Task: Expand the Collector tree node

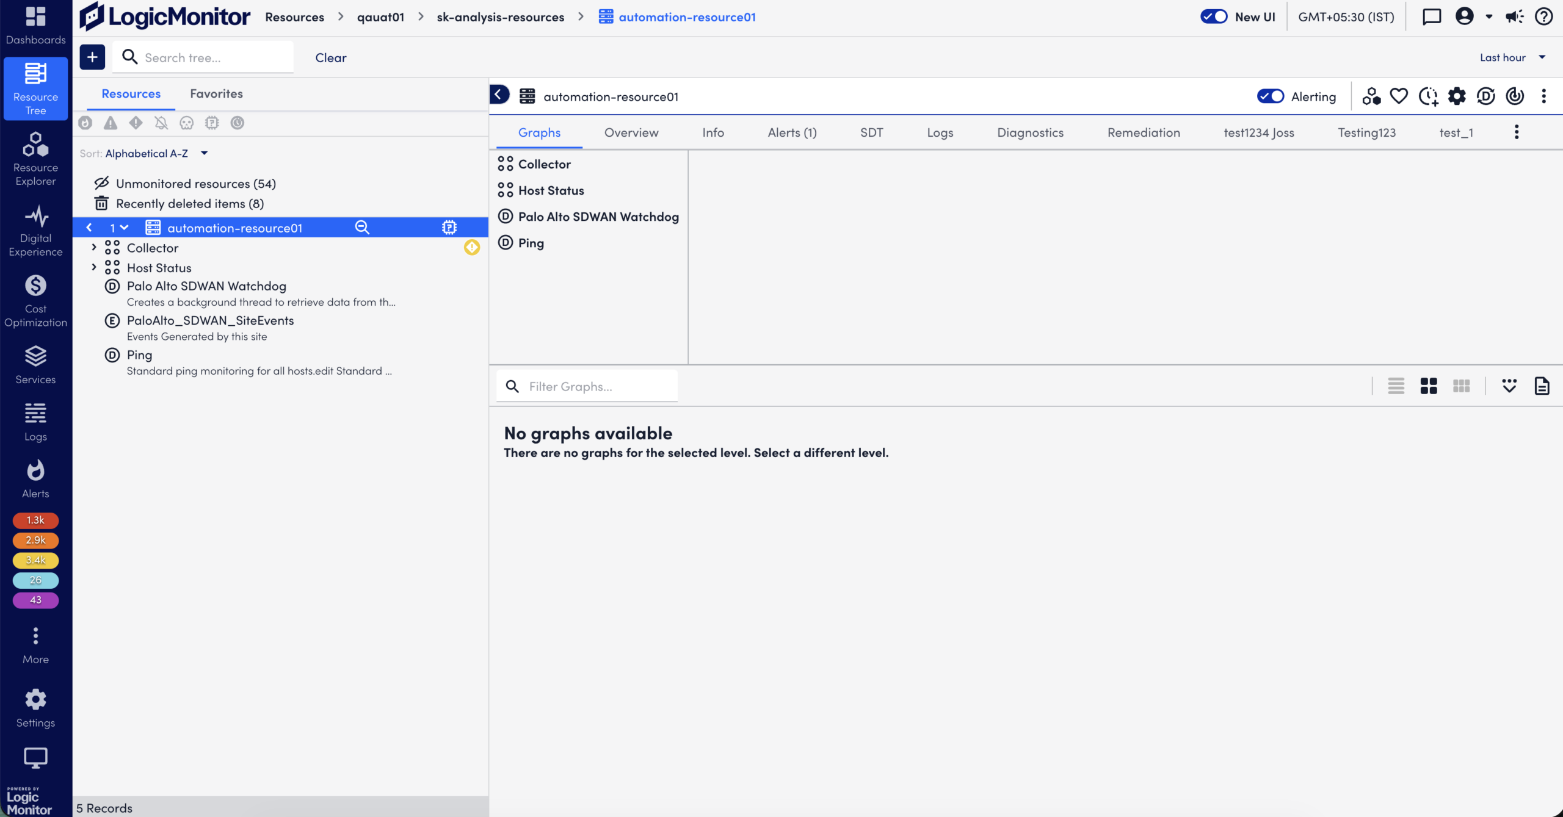Action: (x=93, y=247)
